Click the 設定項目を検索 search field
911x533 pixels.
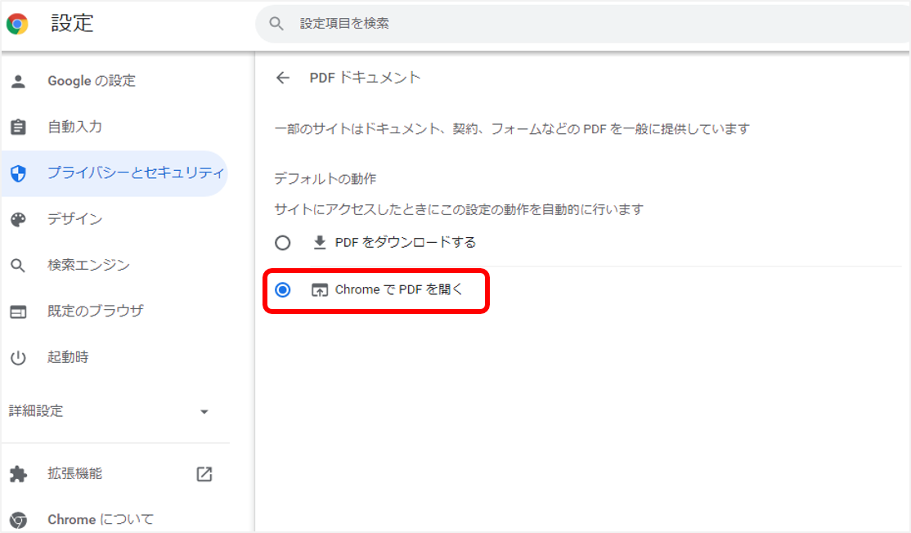[583, 24]
